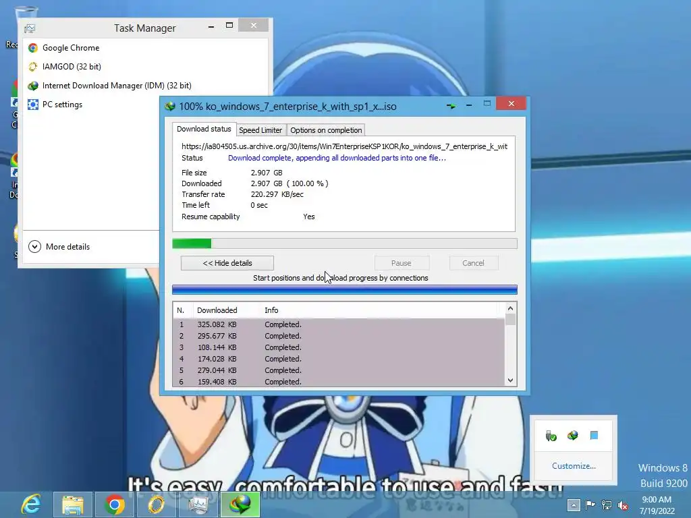
Task: Select connection row 3 with 108.144 KB
Action: point(339,347)
